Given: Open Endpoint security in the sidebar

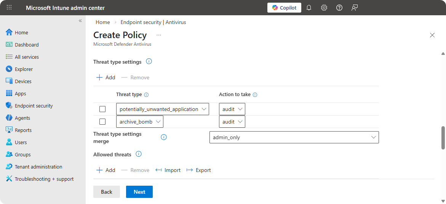Looking at the screenshot, I should (x=34, y=106).
